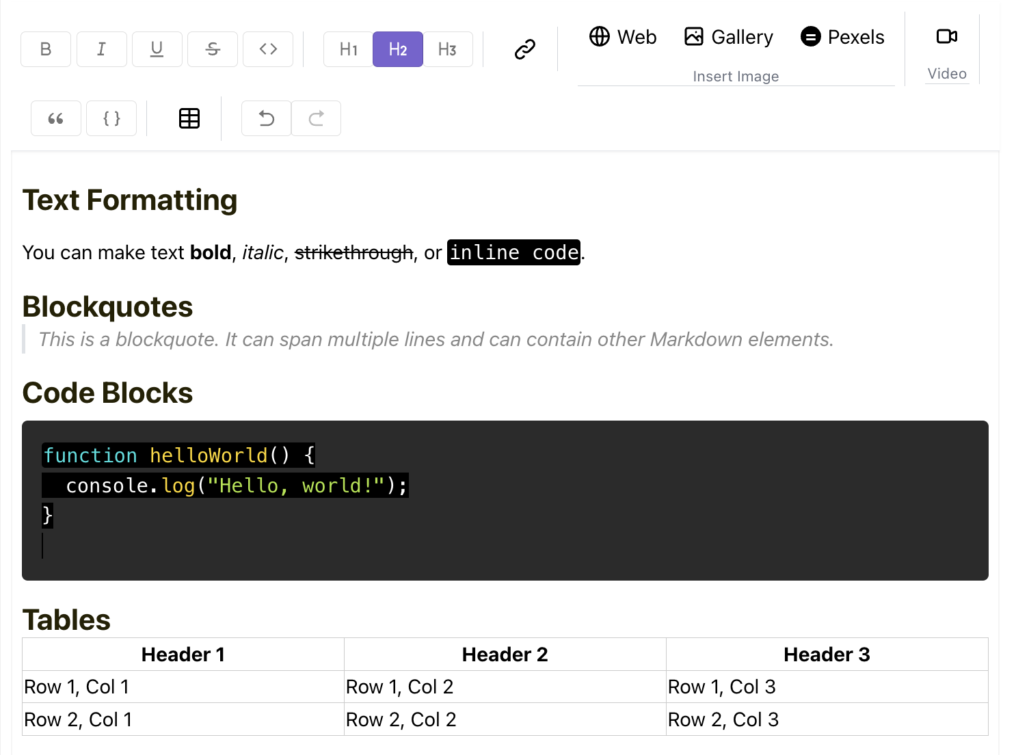
Task: Disable the active Heading 2 style
Action: (x=397, y=49)
